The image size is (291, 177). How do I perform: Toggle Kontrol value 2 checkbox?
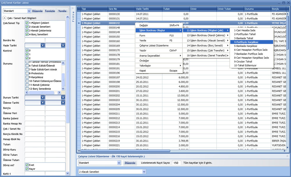coord(27,58)
